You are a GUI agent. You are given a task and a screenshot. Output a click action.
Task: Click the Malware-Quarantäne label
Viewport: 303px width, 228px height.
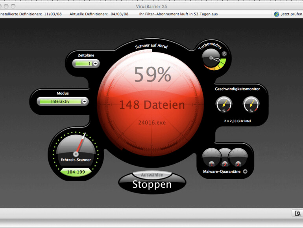tap(222, 172)
